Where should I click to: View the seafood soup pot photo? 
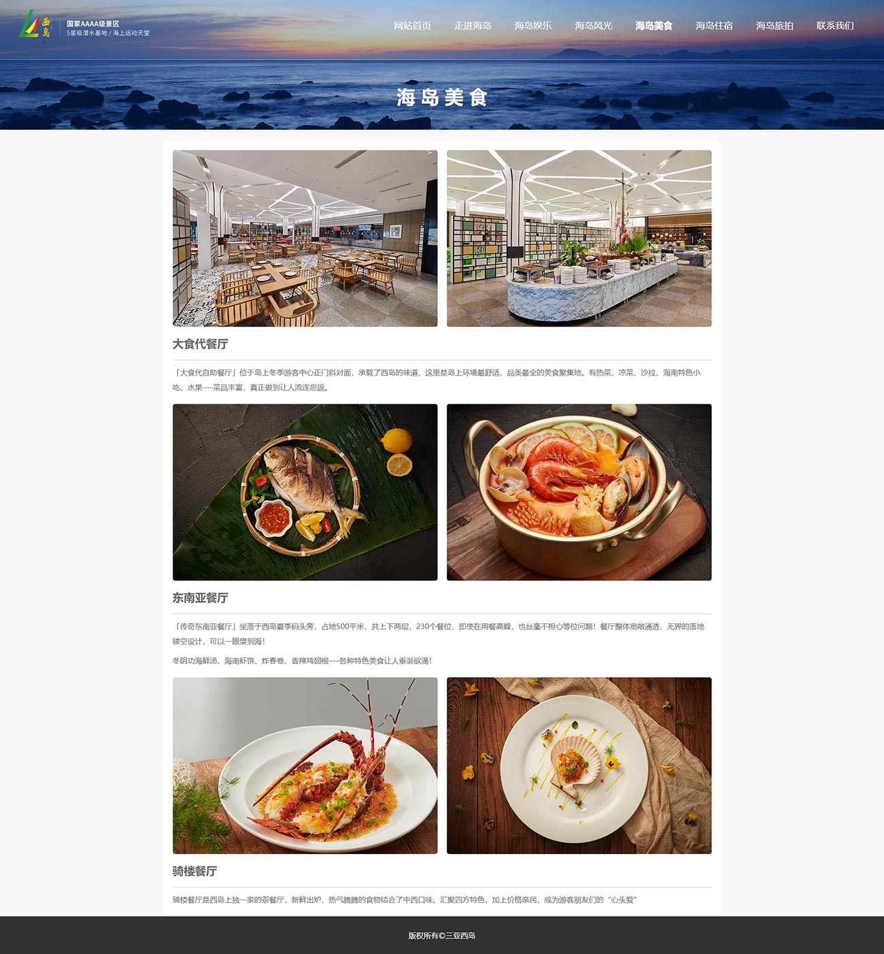(x=579, y=492)
